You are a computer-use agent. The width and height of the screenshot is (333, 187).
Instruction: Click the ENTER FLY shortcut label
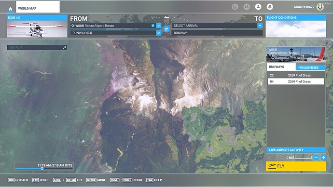(x=74, y=180)
